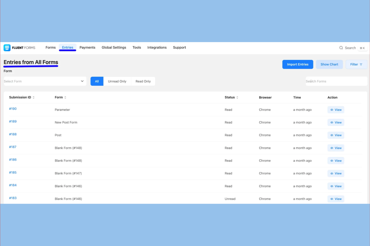
Task: Click inside the Search Forms input field
Action: [x=336, y=81]
